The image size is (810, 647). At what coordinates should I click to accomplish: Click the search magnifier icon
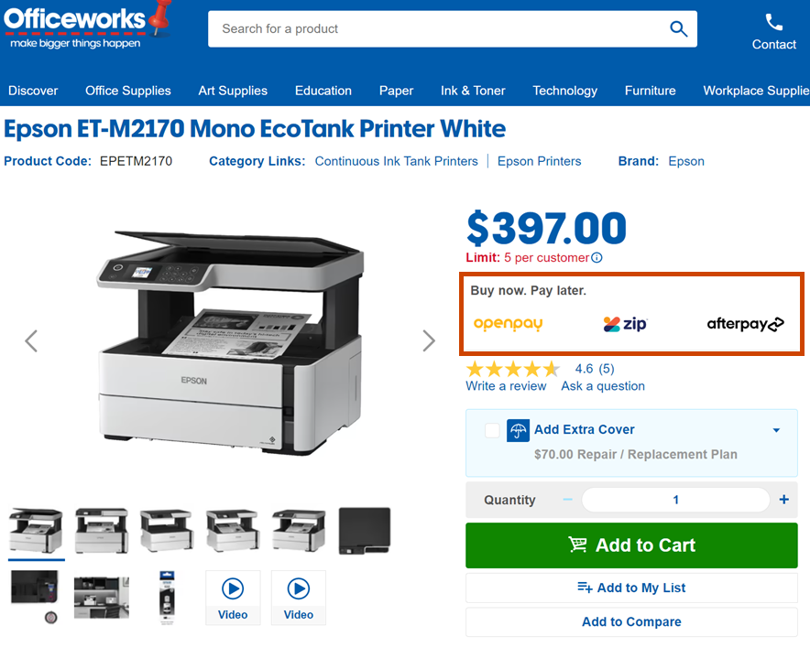coord(678,29)
